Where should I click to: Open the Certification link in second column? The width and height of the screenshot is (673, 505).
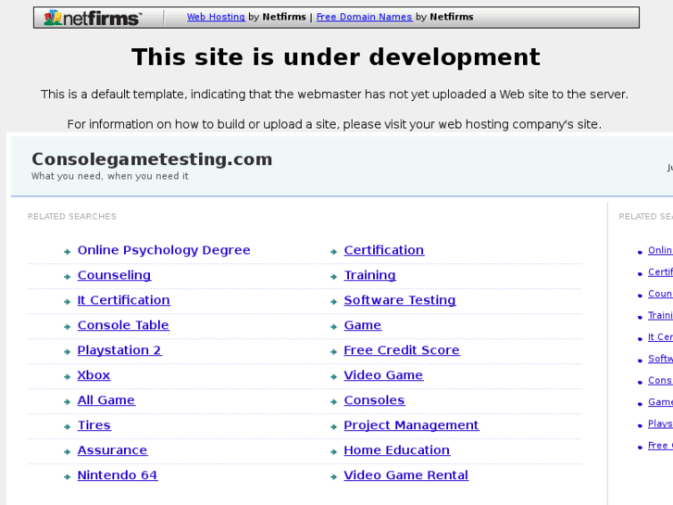(x=384, y=250)
